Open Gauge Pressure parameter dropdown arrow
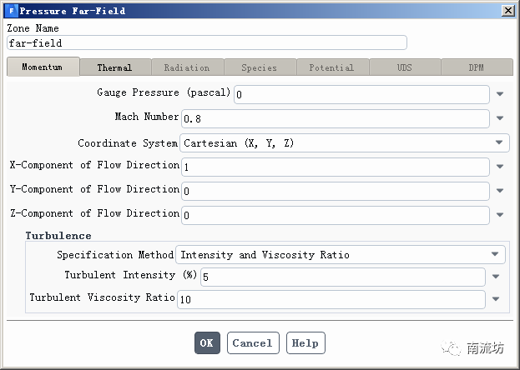520x370 pixels. [500, 94]
